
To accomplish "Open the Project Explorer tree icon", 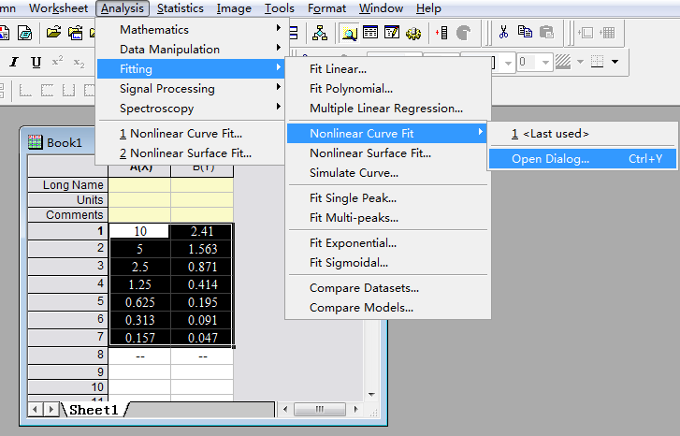I will 320,32.
